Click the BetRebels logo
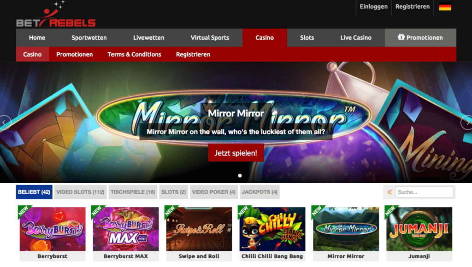 coord(56,14)
